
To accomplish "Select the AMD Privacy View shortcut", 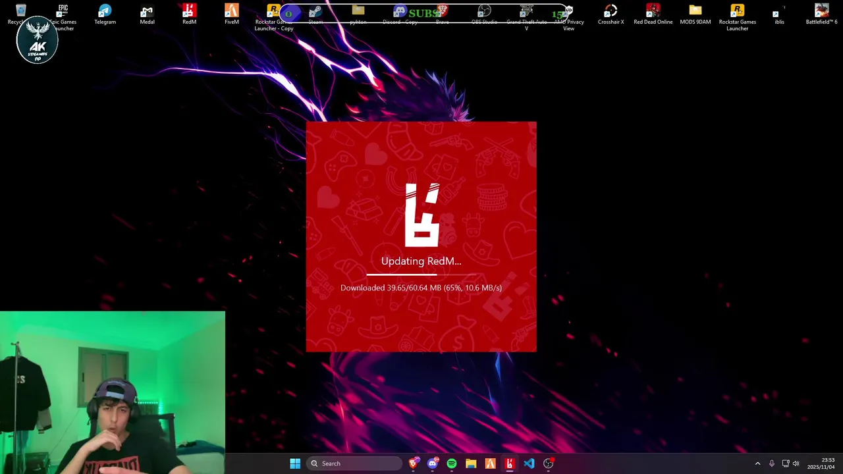I will (568, 17).
